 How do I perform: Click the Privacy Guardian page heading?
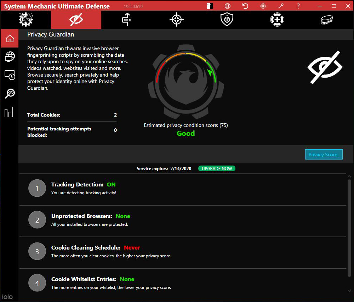[x=51, y=34]
